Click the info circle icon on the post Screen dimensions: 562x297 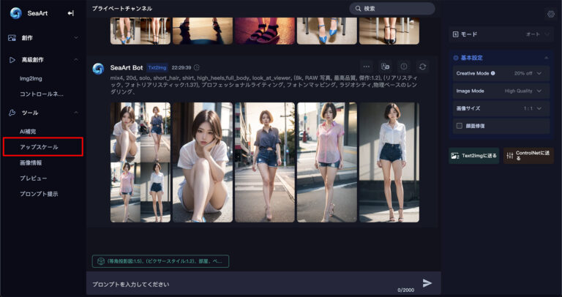[x=404, y=67]
